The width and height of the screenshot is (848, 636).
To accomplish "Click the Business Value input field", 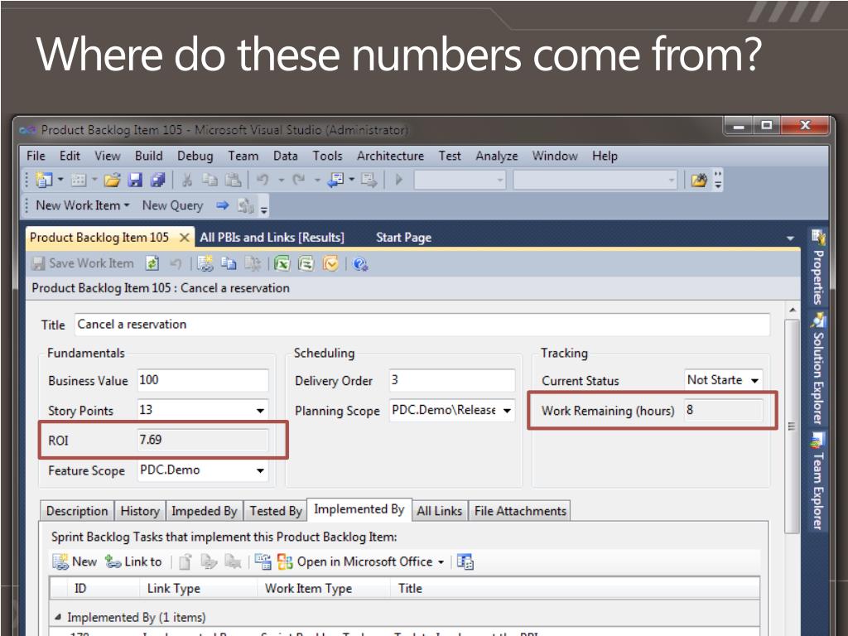I will pyautogui.click(x=203, y=380).
